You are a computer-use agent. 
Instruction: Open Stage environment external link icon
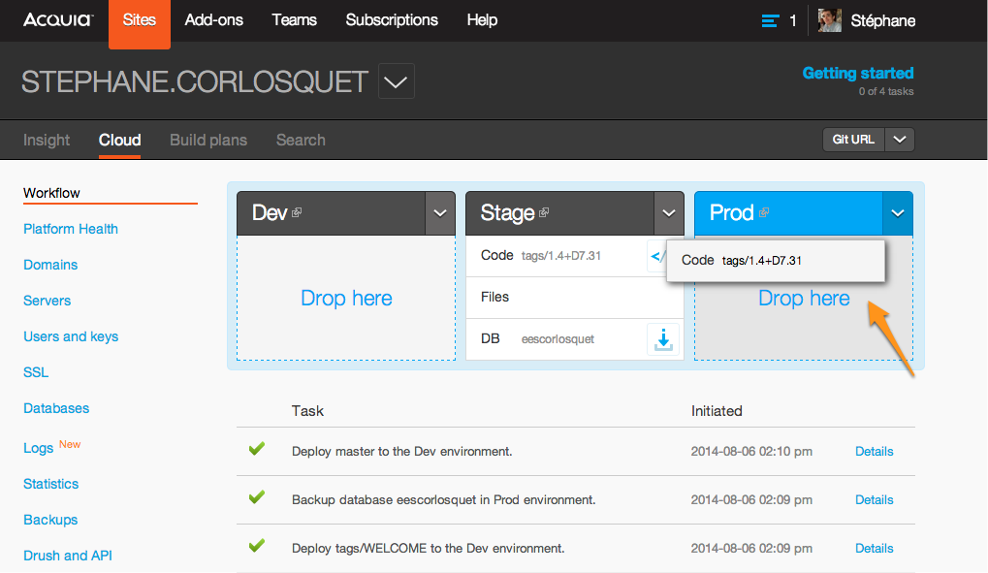point(545,212)
